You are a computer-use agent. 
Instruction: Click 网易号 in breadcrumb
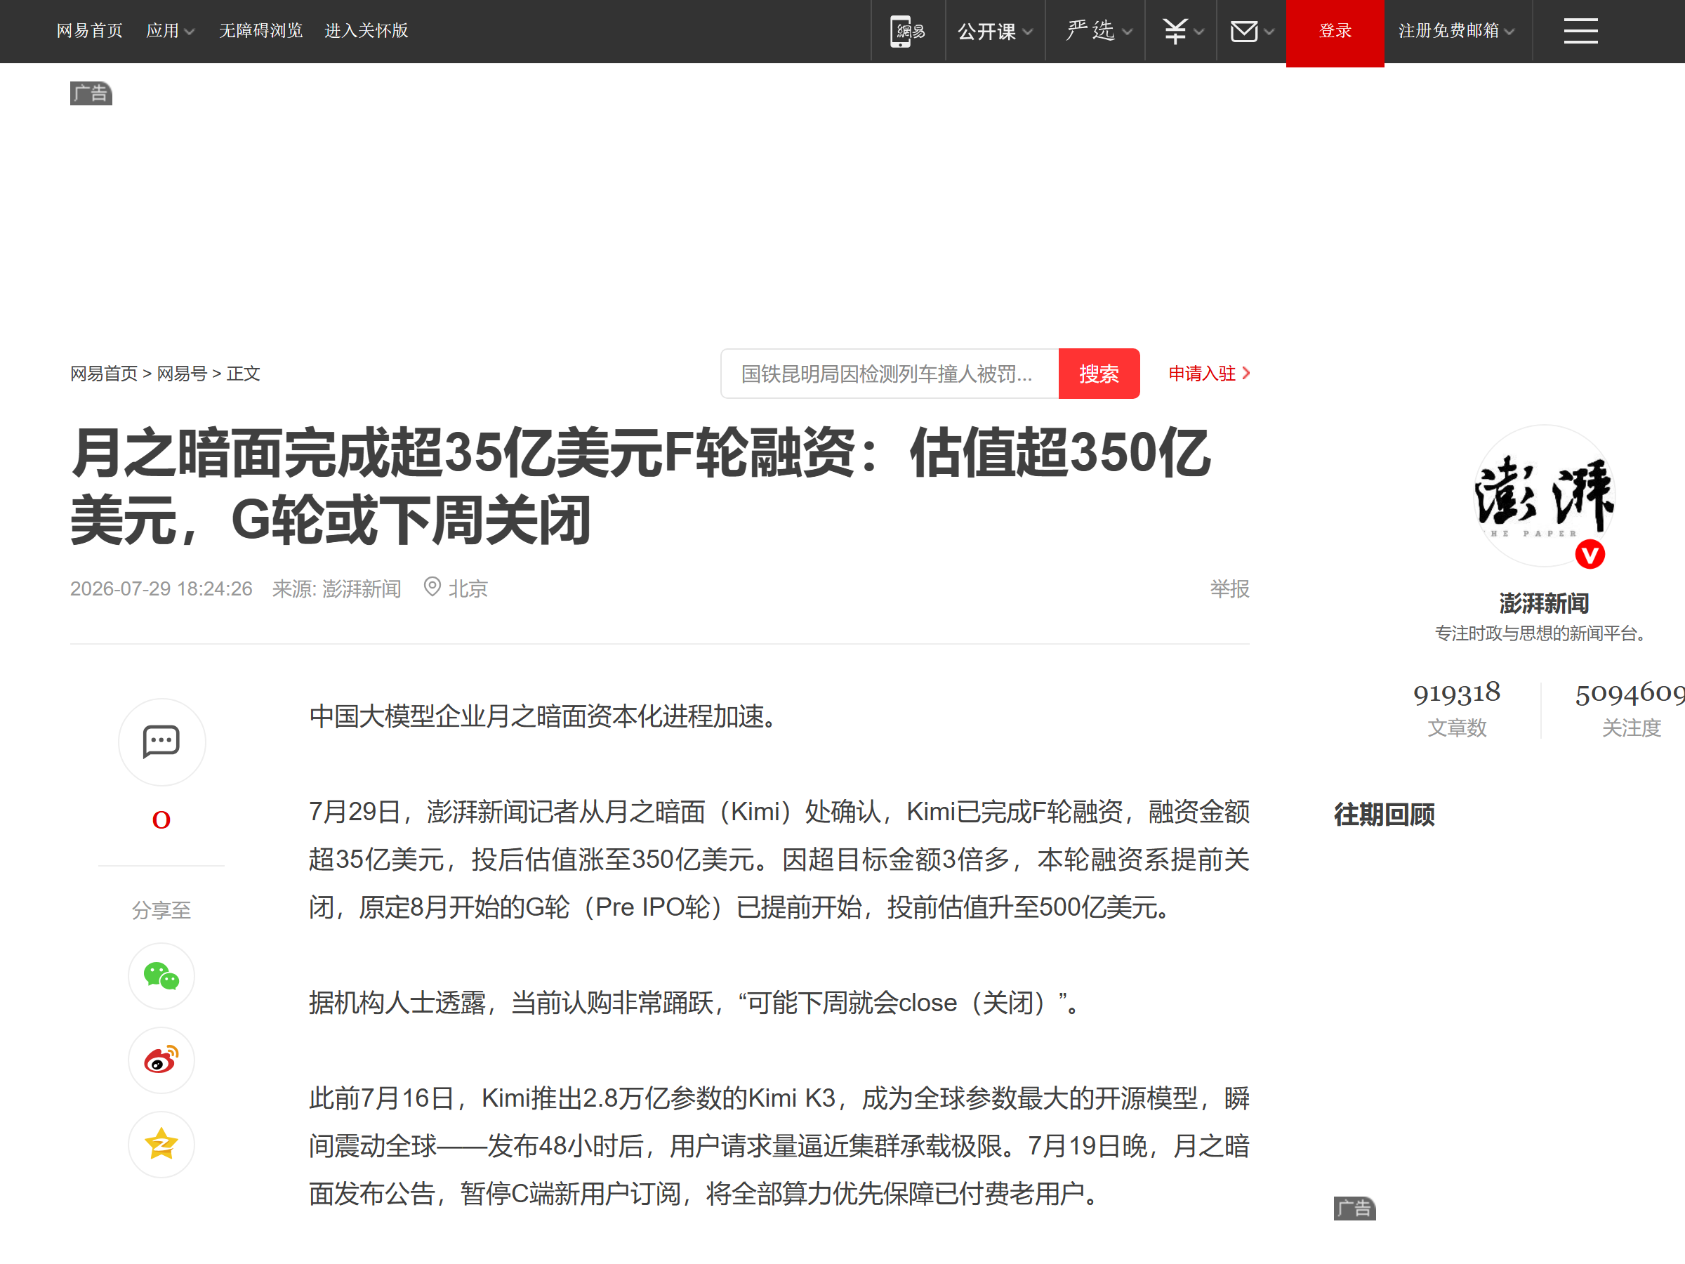point(181,374)
